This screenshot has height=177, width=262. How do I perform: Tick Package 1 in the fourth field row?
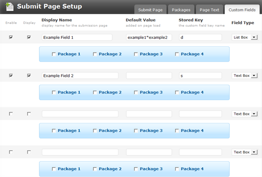coord(54,169)
